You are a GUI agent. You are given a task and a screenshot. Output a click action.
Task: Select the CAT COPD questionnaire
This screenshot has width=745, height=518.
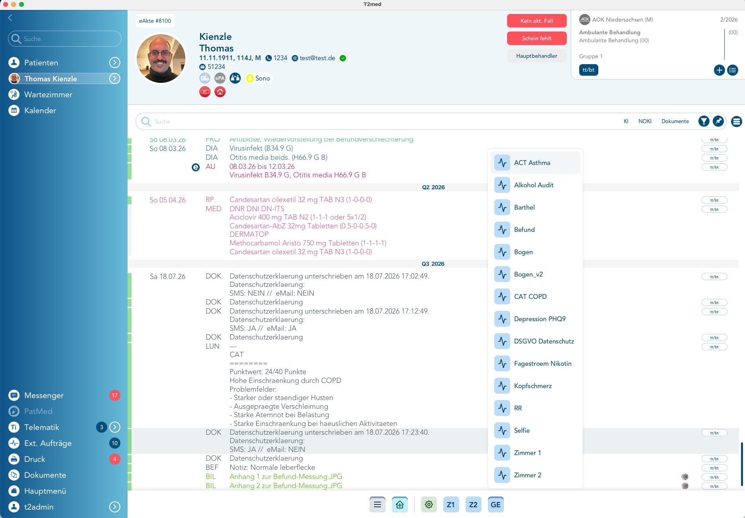pos(535,296)
